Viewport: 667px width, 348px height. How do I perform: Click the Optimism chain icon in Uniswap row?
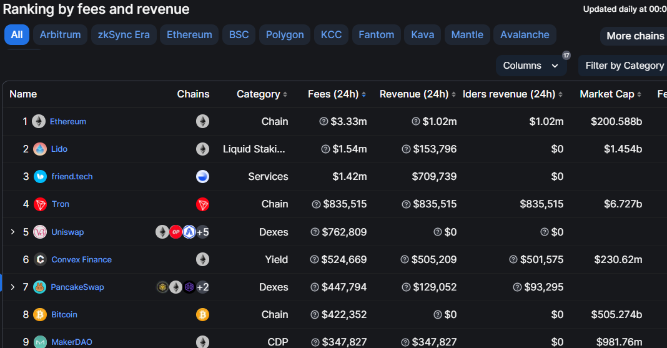pos(175,232)
